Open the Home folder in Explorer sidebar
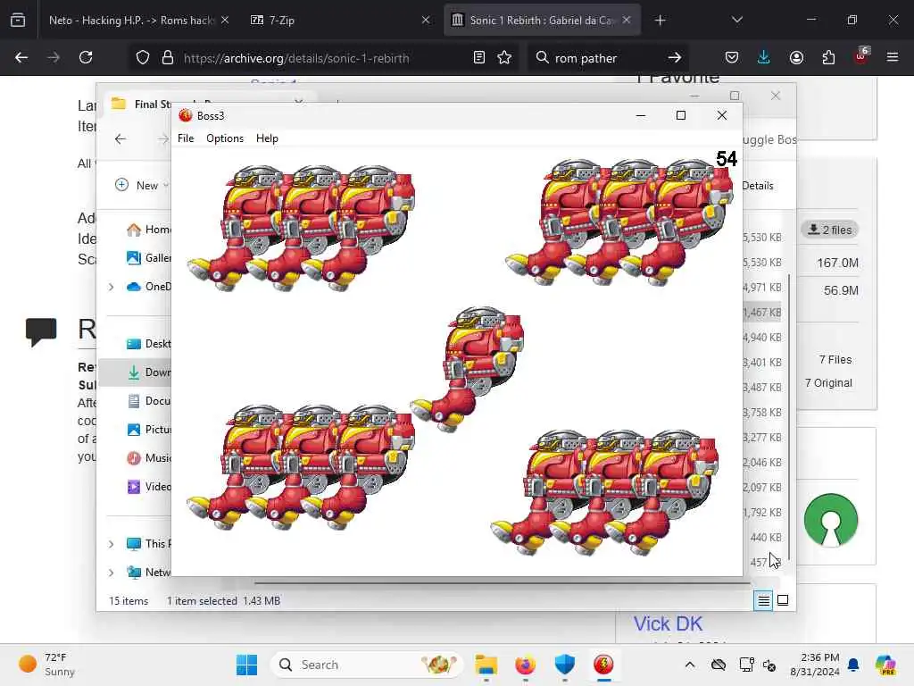This screenshot has height=686, width=914. [x=149, y=230]
